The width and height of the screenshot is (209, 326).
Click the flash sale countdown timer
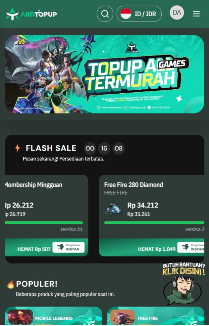click(104, 148)
